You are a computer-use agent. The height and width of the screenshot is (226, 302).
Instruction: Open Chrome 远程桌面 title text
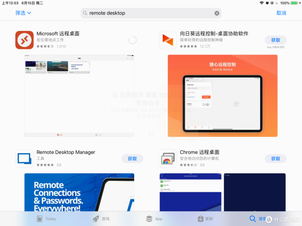tap(200, 152)
